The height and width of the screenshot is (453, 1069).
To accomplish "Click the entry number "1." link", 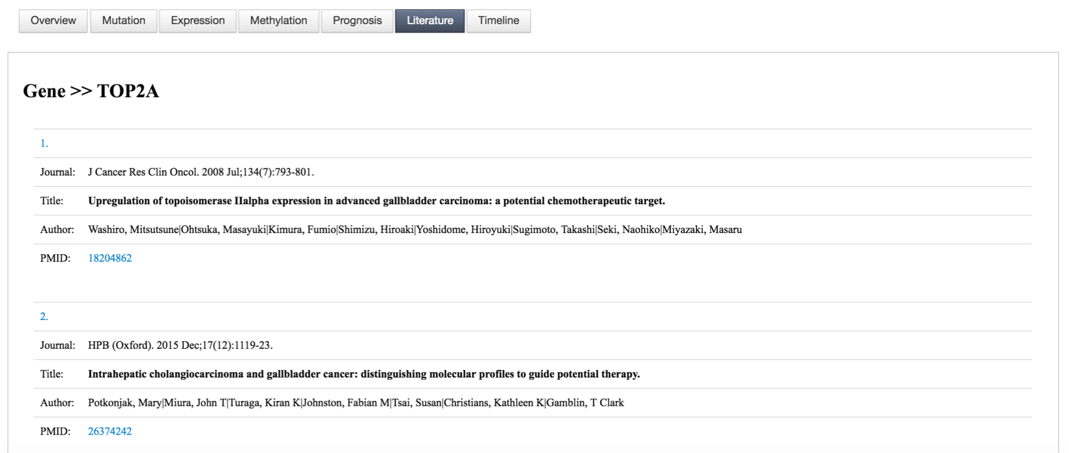I will pos(44,144).
